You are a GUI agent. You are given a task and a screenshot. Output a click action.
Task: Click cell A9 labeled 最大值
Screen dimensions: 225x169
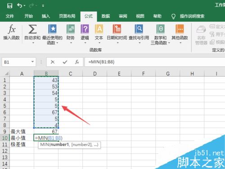[x=22, y=132]
